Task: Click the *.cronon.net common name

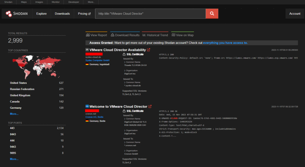Action: pyautogui.click(x=130, y=146)
